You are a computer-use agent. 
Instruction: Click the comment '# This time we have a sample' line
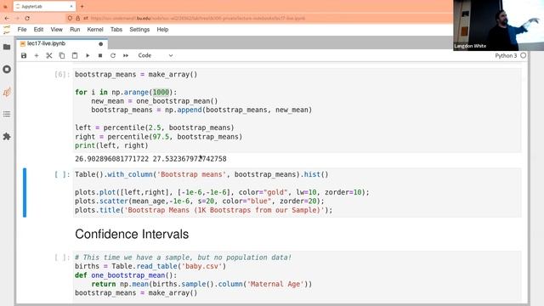click(184, 258)
